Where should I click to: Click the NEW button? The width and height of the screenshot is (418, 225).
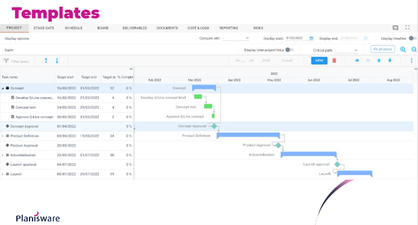point(319,60)
